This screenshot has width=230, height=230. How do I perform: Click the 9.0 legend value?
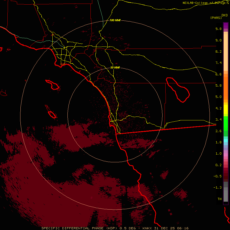(x=218, y=40)
